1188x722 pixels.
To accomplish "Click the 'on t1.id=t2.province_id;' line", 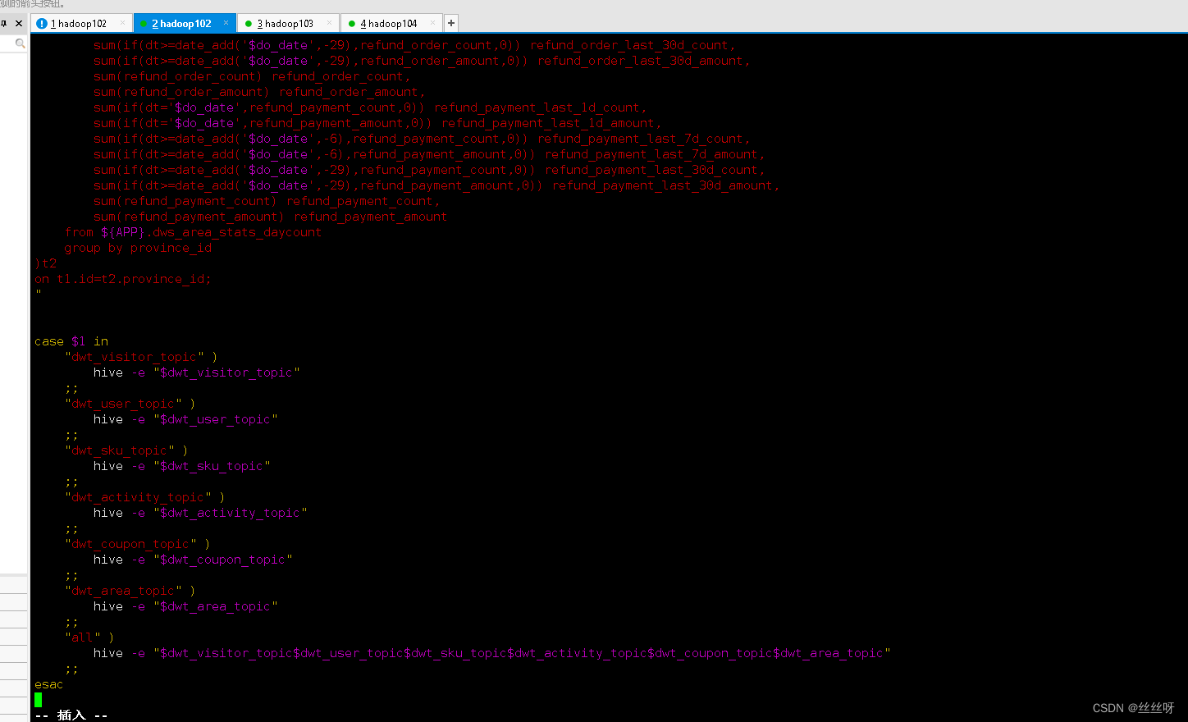I will coord(123,279).
